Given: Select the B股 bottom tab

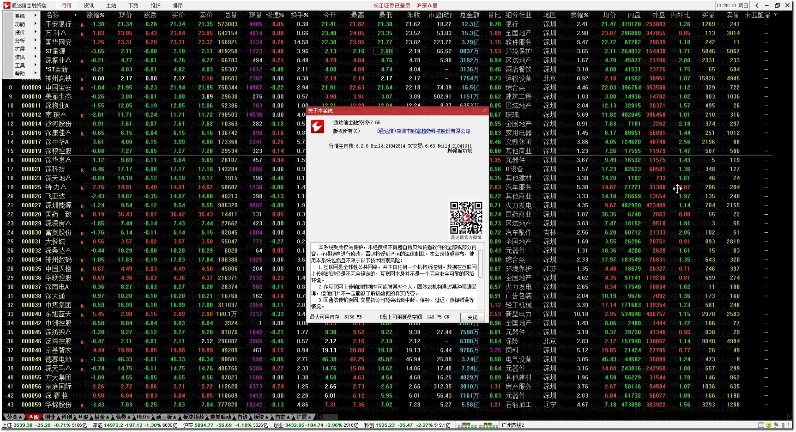Looking at the screenshot, I should (x=83, y=417).
